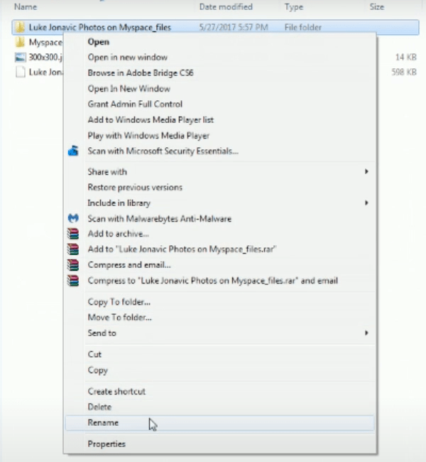Select Delete in the context menu
426x462 pixels.
pos(99,407)
